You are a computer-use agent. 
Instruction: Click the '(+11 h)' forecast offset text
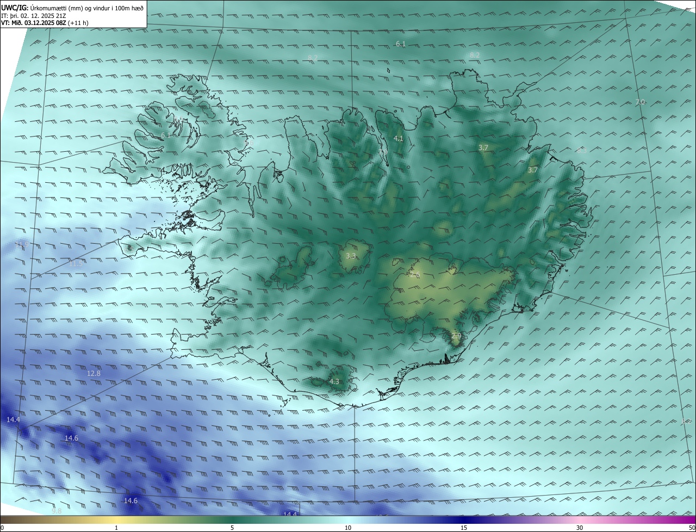[78, 23]
